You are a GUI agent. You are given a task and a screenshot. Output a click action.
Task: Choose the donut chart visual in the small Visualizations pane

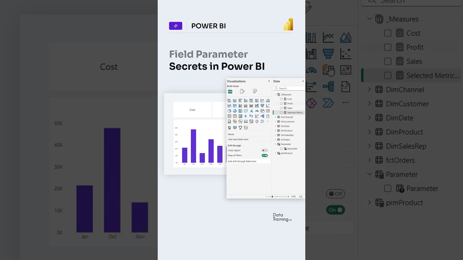[x=235, y=111]
